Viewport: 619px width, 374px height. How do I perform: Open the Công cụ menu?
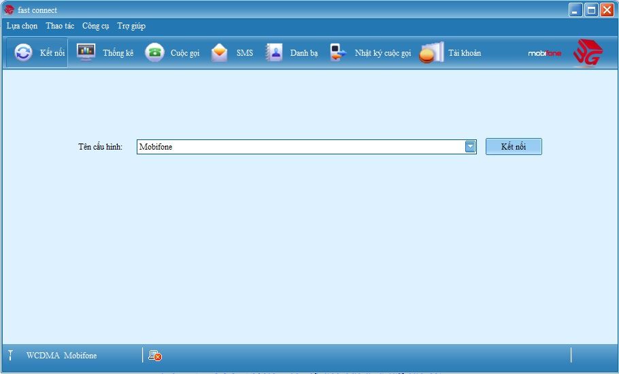coord(95,26)
